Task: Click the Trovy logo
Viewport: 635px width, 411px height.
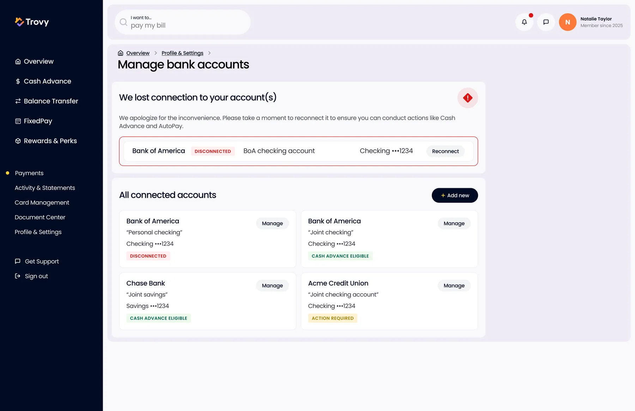Action: tap(32, 22)
